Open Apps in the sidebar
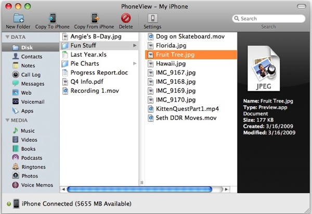The height and width of the screenshot is (214, 312). [31, 111]
